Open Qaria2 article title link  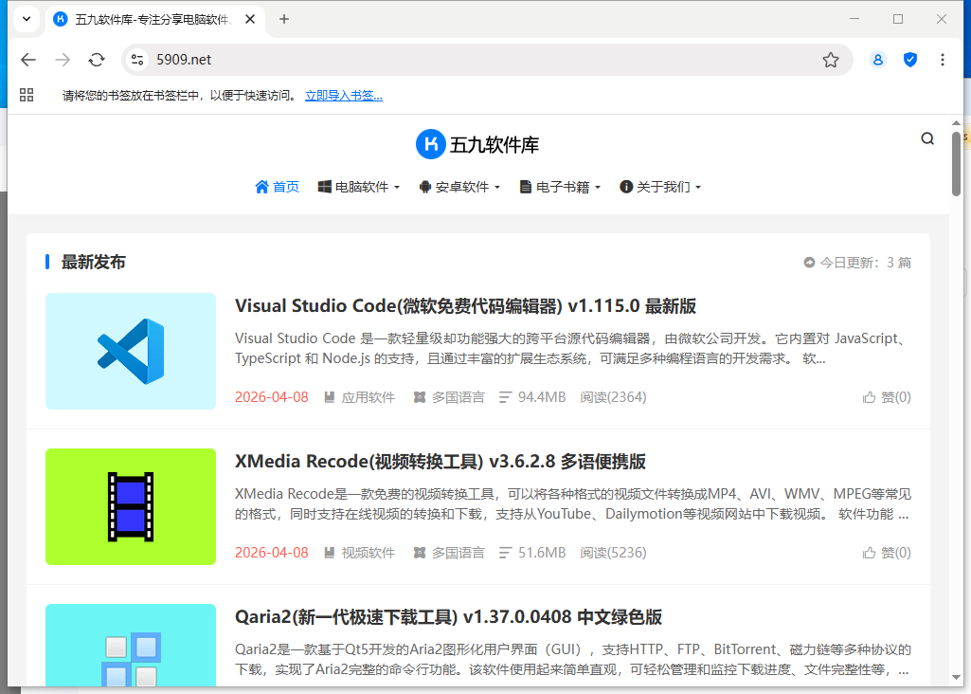click(x=448, y=617)
